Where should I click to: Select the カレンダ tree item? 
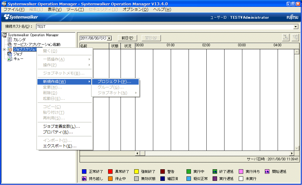19,40
